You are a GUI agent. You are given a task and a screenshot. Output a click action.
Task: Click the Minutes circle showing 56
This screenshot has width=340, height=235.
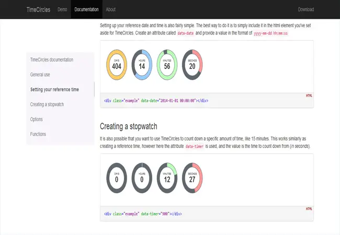coord(167,65)
